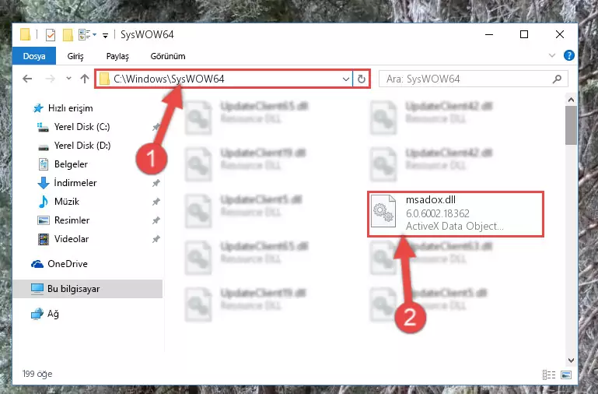Open Resimler in the sidebar
The width and height of the screenshot is (598, 394).
click(64, 220)
